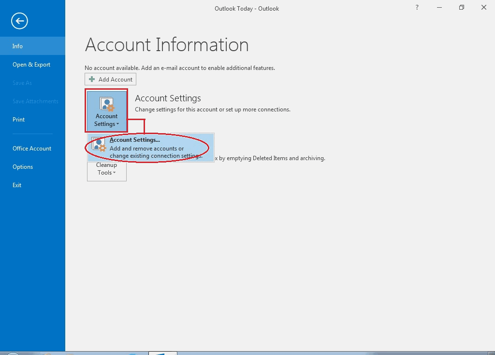Image resolution: width=495 pixels, height=355 pixels.
Task: Restore down the Outlook window
Action: (x=462, y=8)
